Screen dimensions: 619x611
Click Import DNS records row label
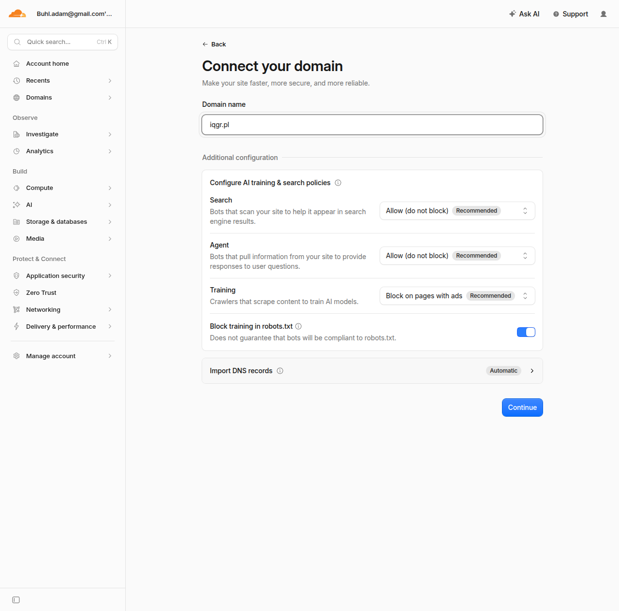(x=241, y=371)
